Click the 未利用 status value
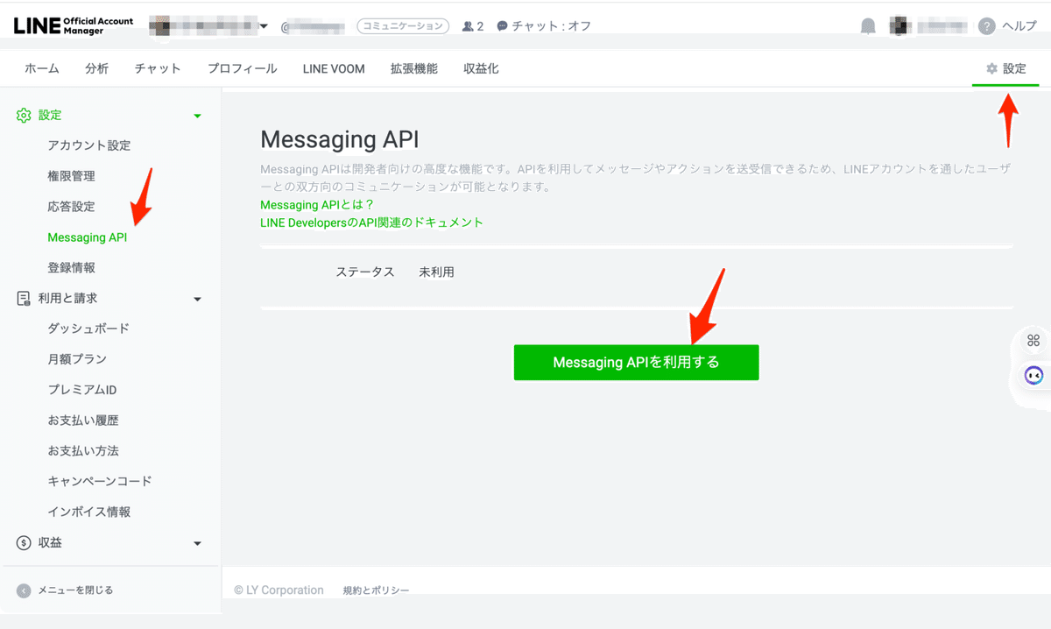1051x629 pixels. (436, 272)
